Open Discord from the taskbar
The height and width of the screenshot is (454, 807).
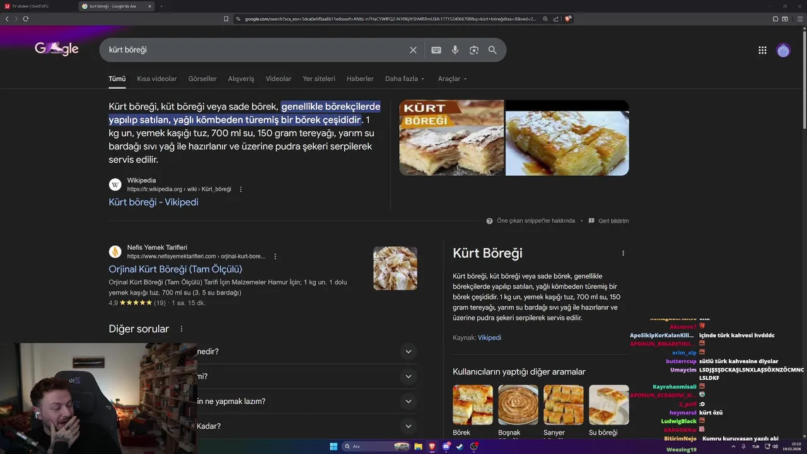(x=446, y=446)
